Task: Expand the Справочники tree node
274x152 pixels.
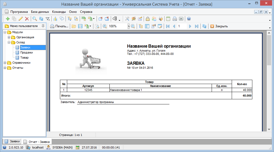Action: tap(5, 63)
